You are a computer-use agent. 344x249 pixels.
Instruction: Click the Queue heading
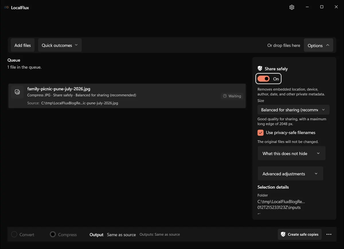point(14,60)
